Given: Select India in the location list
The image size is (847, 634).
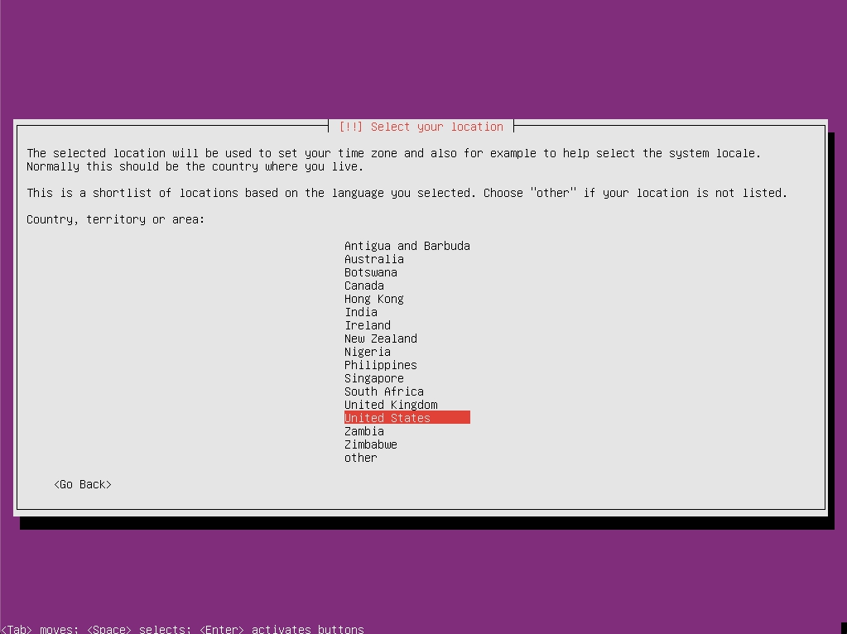Looking at the screenshot, I should 361,312.
